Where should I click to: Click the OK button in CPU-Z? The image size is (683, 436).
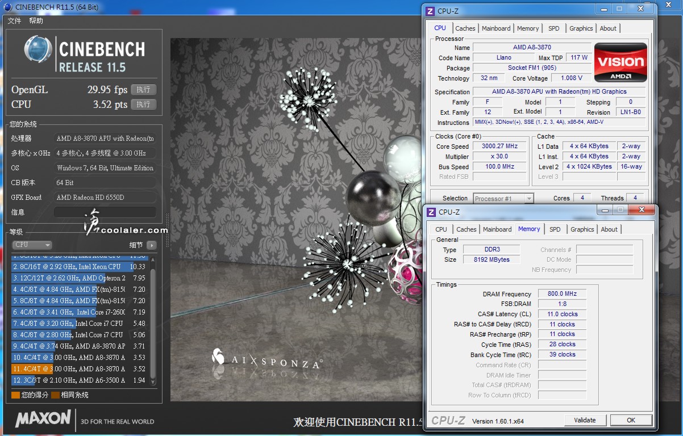pyautogui.click(x=631, y=420)
